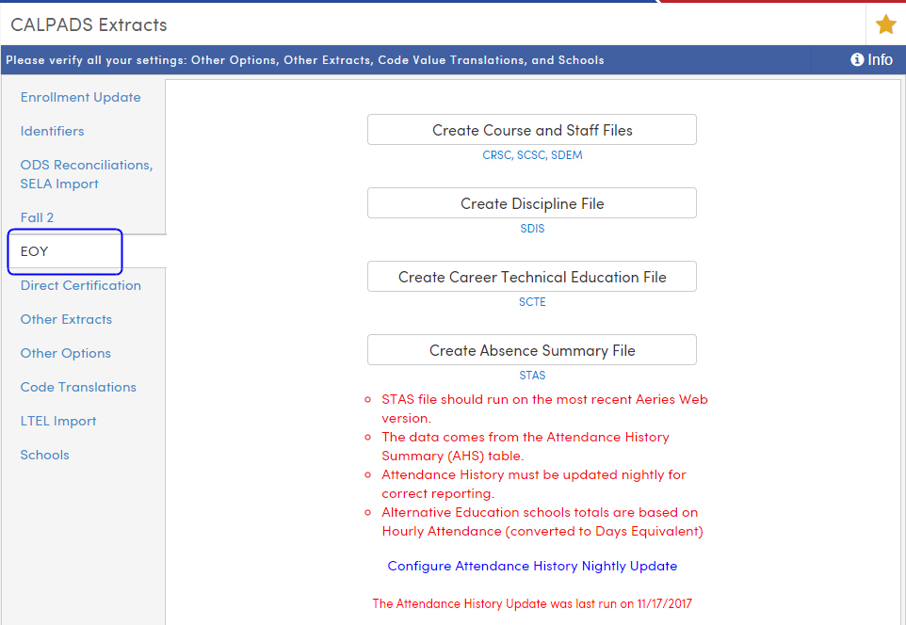Open the LTEL Import page
906x625 pixels.
click(58, 420)
